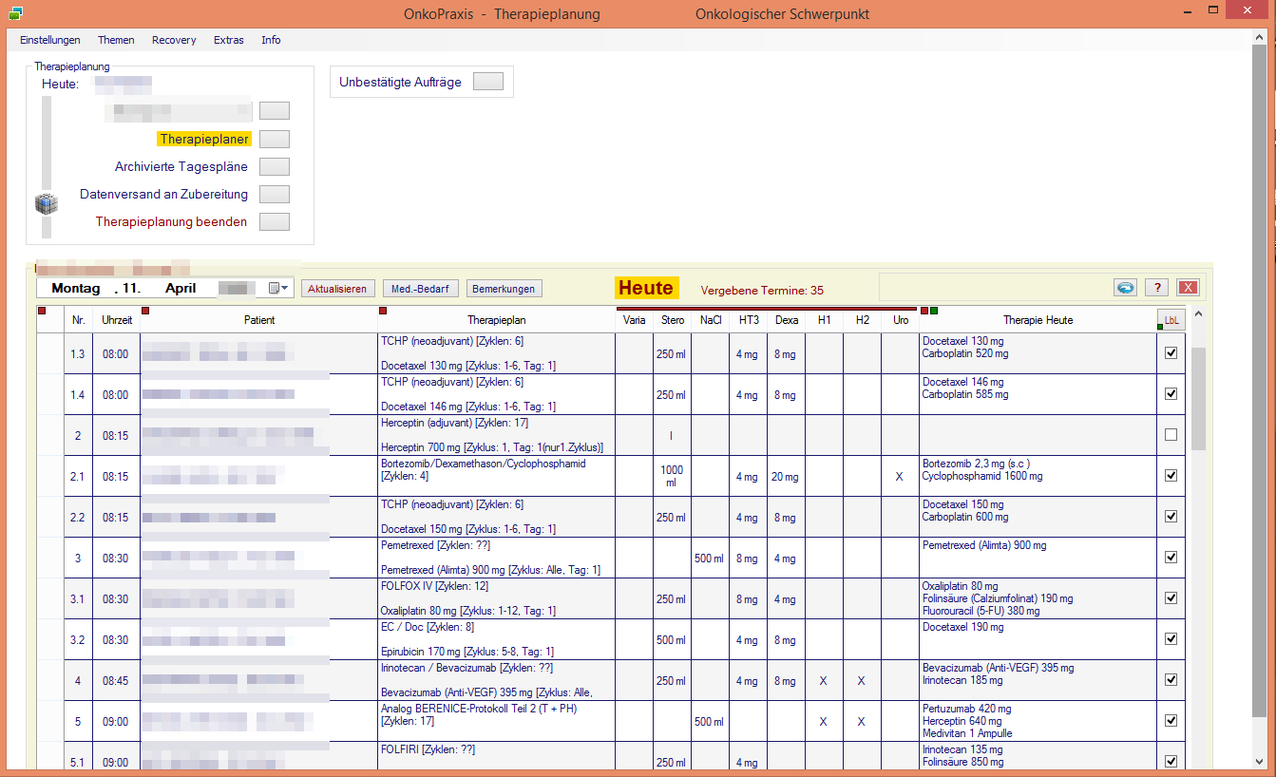Close the day plan with red X icon
This screenshot has height=777, width=1276.
pyautogui.click(x=1188, y=288)
